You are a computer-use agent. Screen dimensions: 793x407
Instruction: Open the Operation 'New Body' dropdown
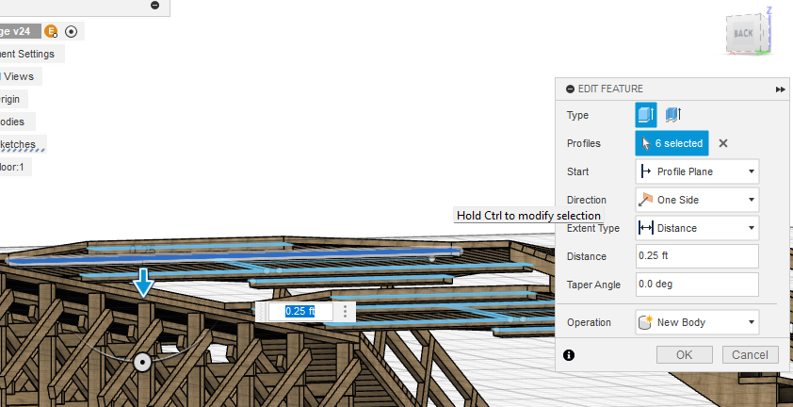[697, 322]
